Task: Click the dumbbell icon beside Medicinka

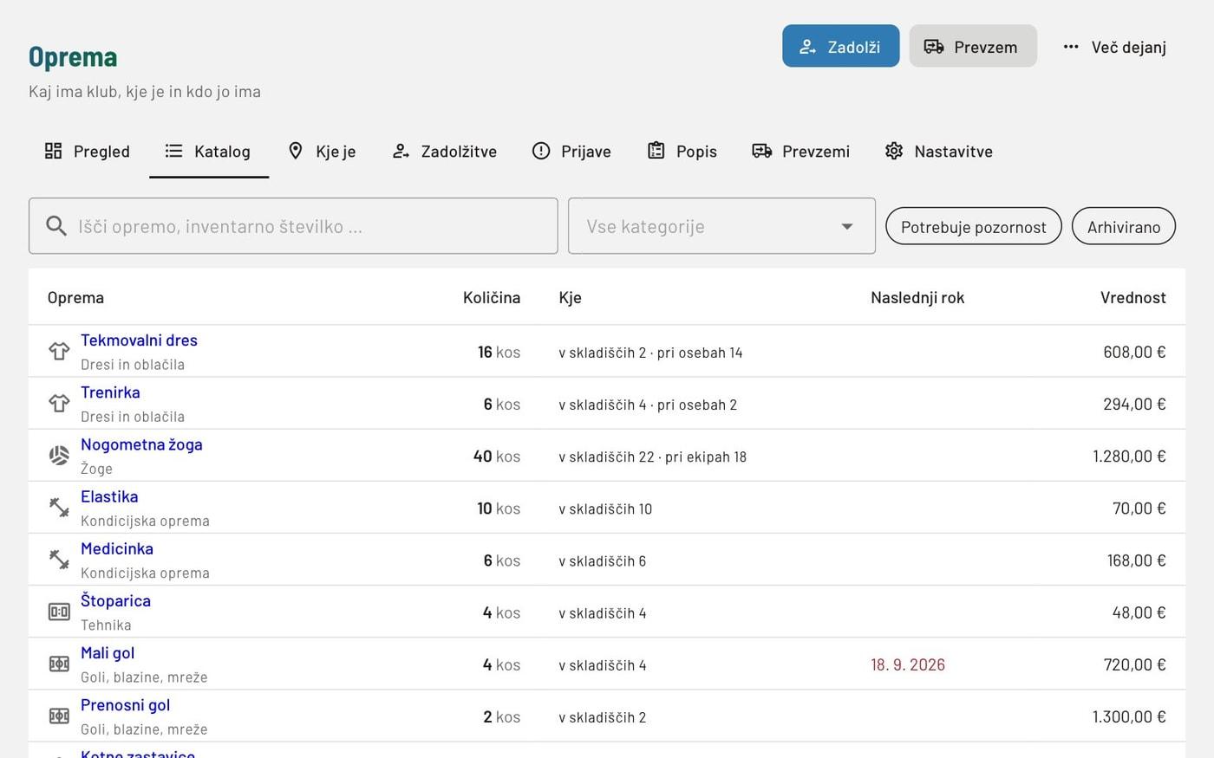Action: pos(59,560)
